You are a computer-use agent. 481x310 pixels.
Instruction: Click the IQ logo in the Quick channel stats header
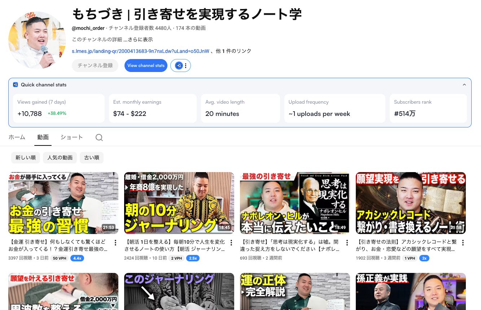click(16, 85)
